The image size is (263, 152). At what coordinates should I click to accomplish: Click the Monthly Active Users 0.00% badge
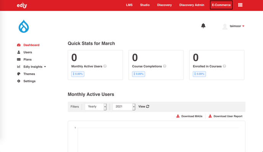78,74
